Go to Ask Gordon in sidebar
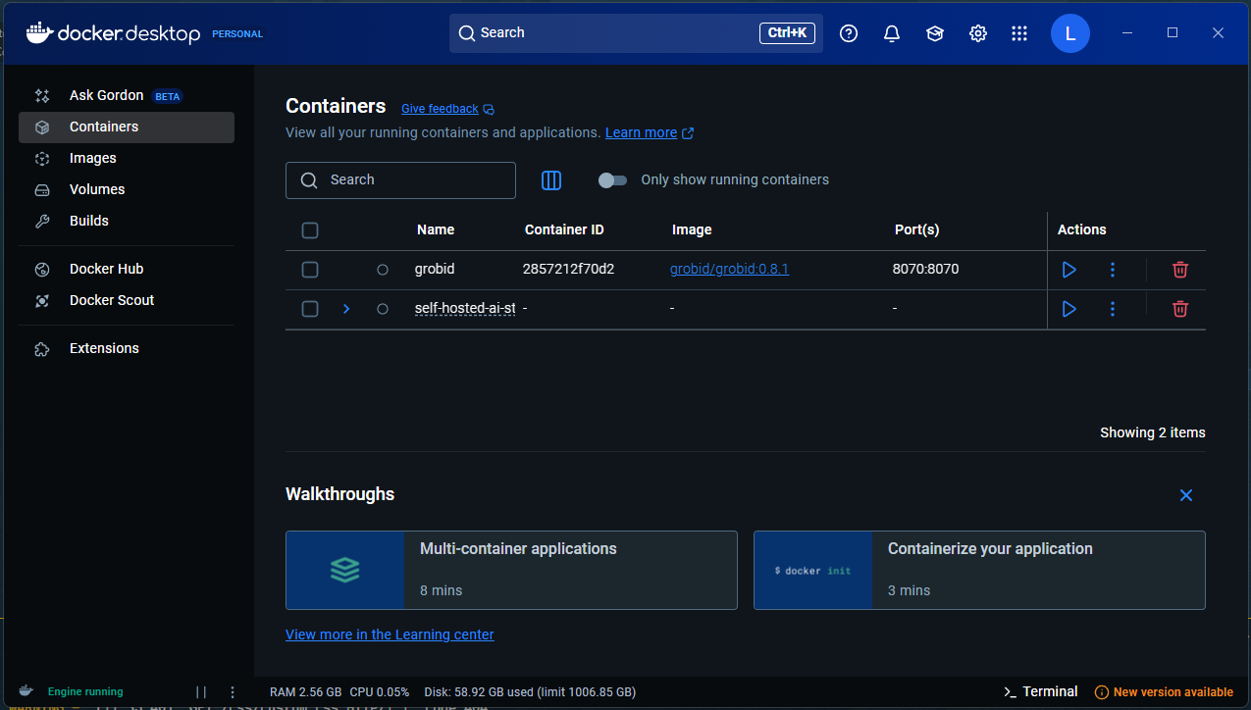1251x710 pixels. pos(127,95)
